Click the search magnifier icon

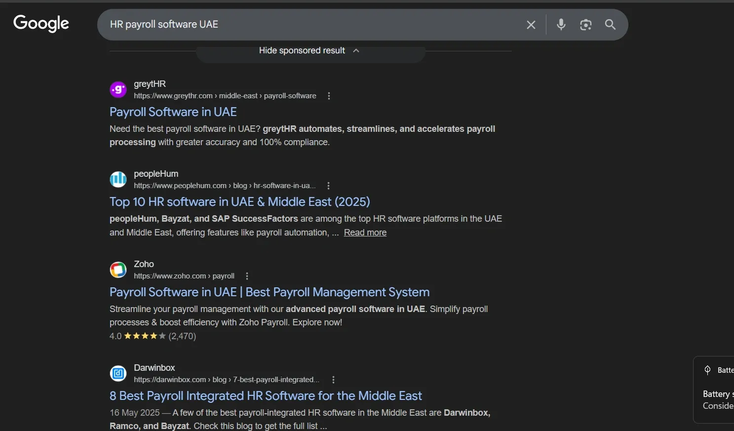pos(610,24)
